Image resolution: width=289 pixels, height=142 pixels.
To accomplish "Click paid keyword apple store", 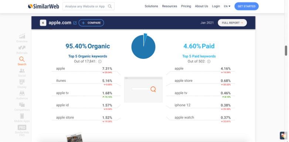I will point(184,81).
